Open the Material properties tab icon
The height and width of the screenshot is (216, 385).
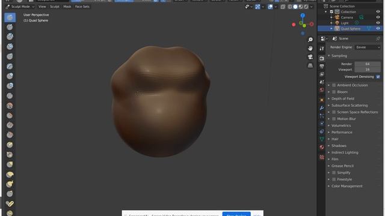coord(322,147)
